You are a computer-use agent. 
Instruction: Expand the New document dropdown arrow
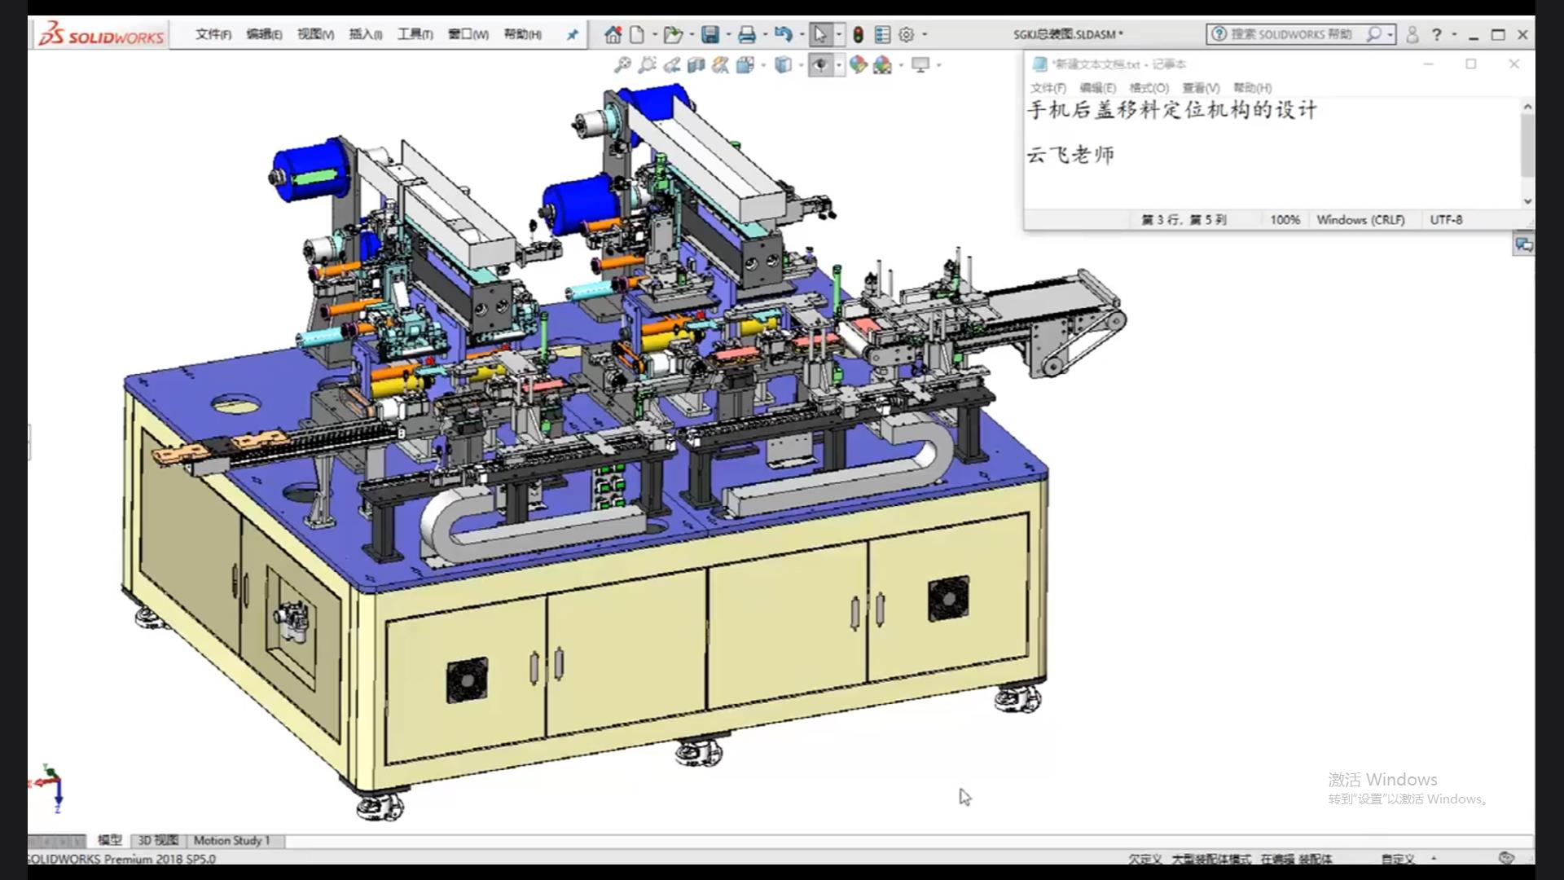pyautogui.click(x=654, y=34)
